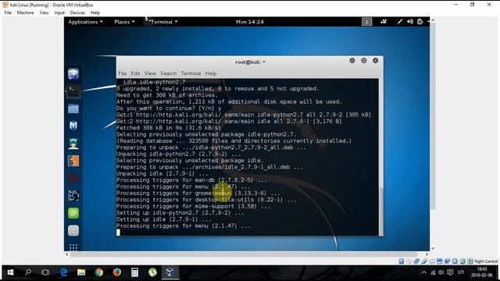Open VirtualBox File menu

[x=8, y=12]
